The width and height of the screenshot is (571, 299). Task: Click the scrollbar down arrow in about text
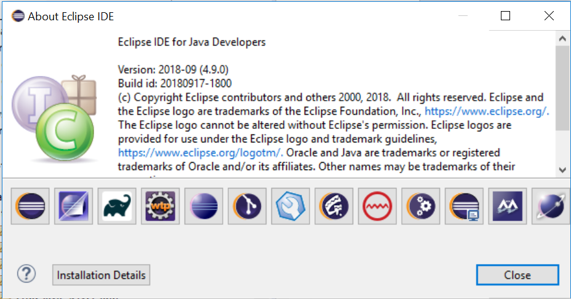562,170
